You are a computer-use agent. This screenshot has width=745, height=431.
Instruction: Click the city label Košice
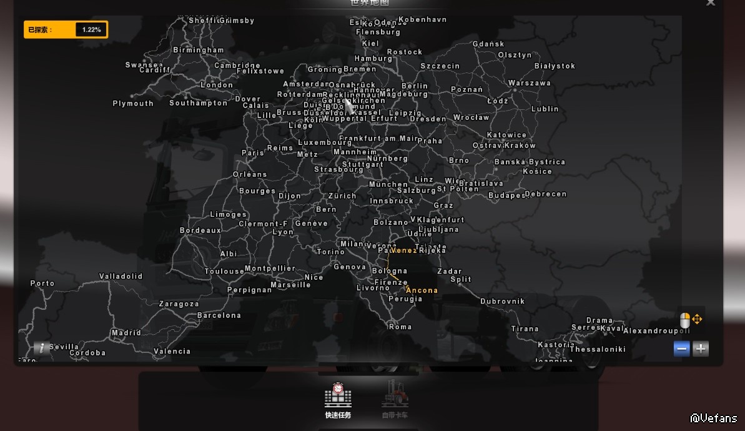pos(538,171)
